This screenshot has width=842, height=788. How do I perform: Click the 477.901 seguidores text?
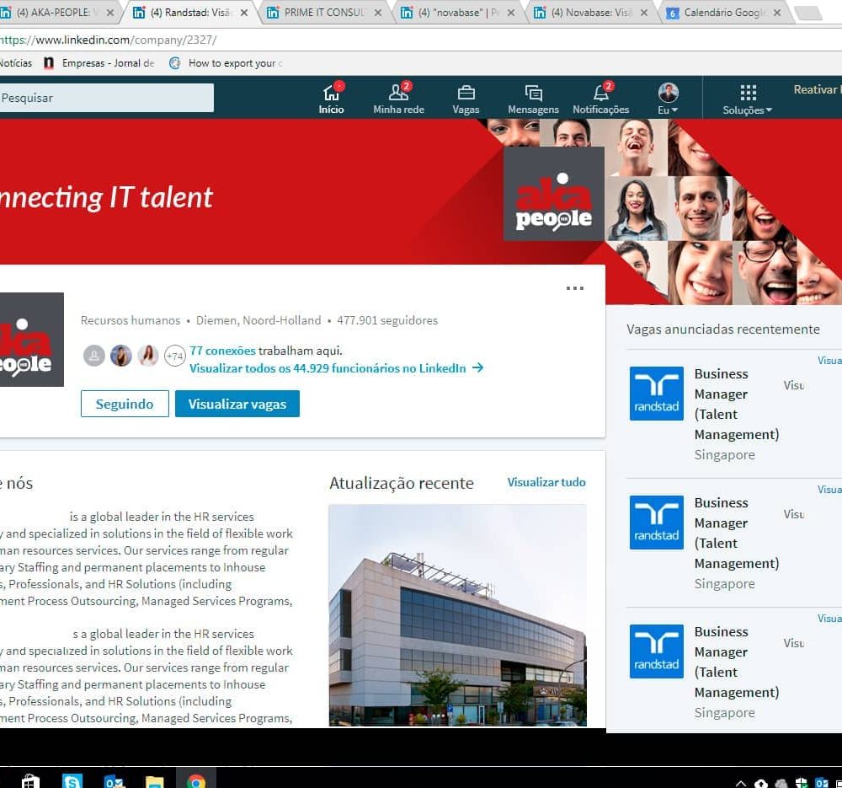point(387,320)
